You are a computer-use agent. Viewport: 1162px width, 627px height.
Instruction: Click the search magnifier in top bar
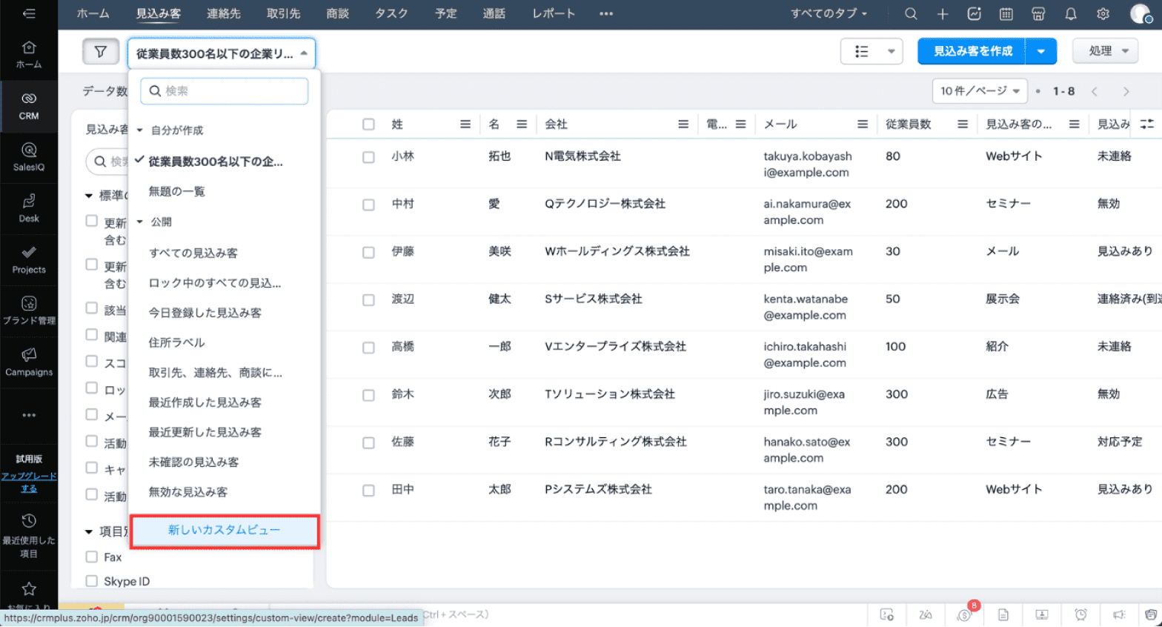[x=911, y=13]
